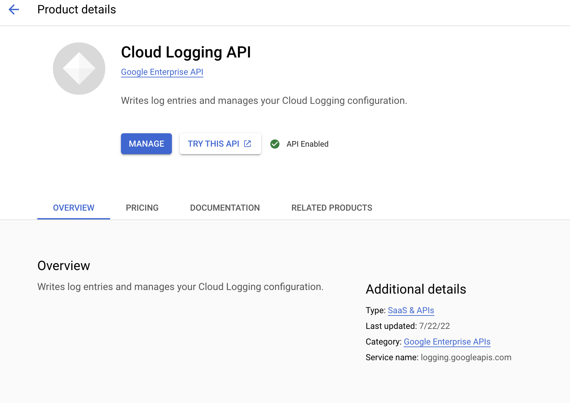The width and height of the screenshot is (570, 403).
Task: Switch to the Documentation tab
Action: [x=225, y=208]
